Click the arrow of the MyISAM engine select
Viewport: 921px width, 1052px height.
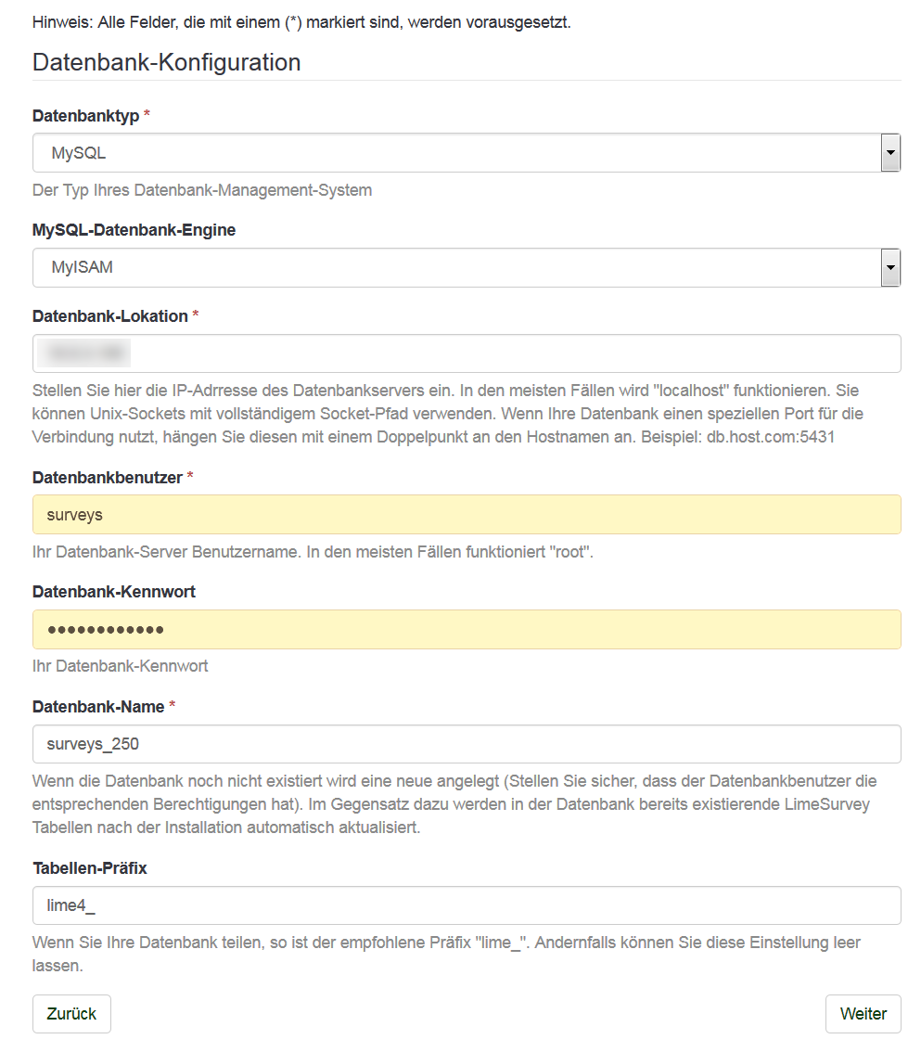tap(890, 268)
